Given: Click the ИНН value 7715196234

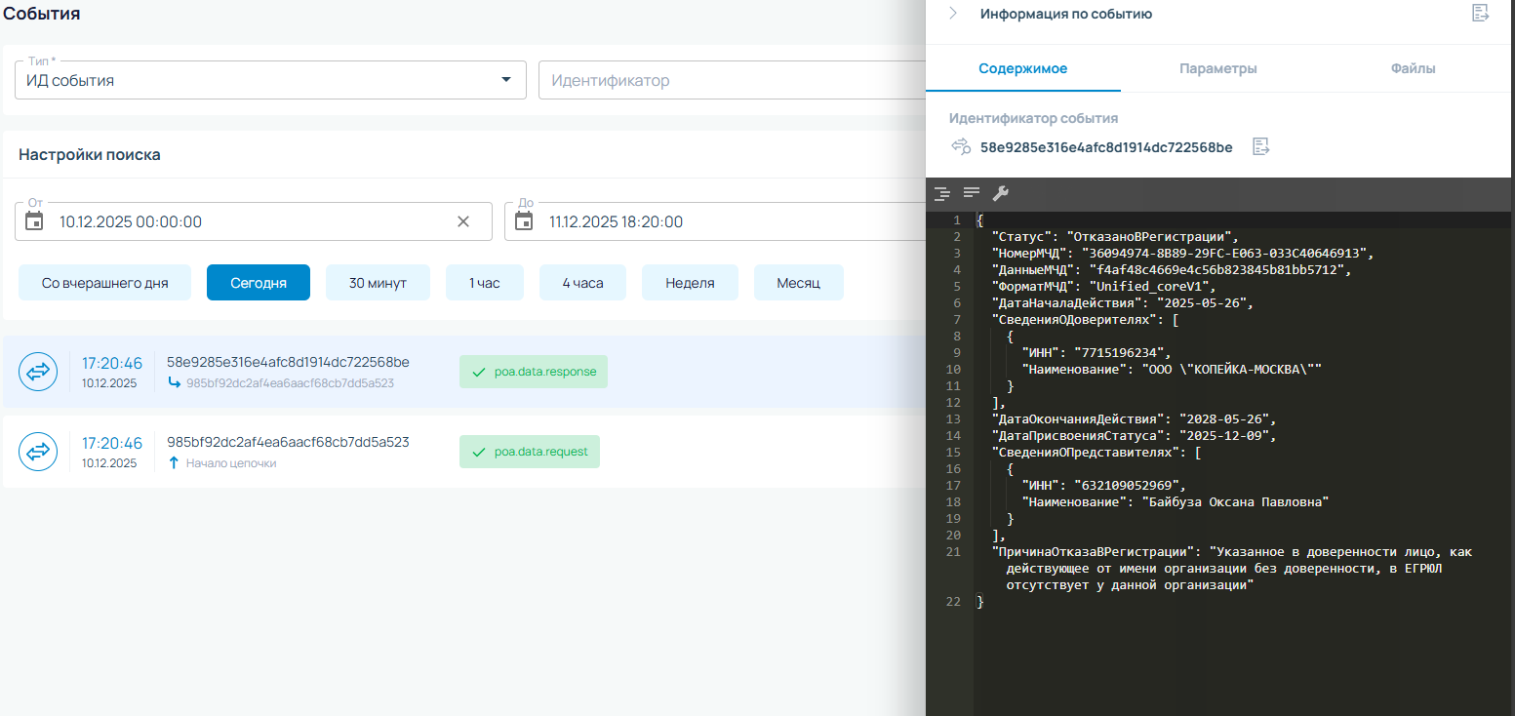Looking at the screenshot, I should click(x=1118, y=352).
